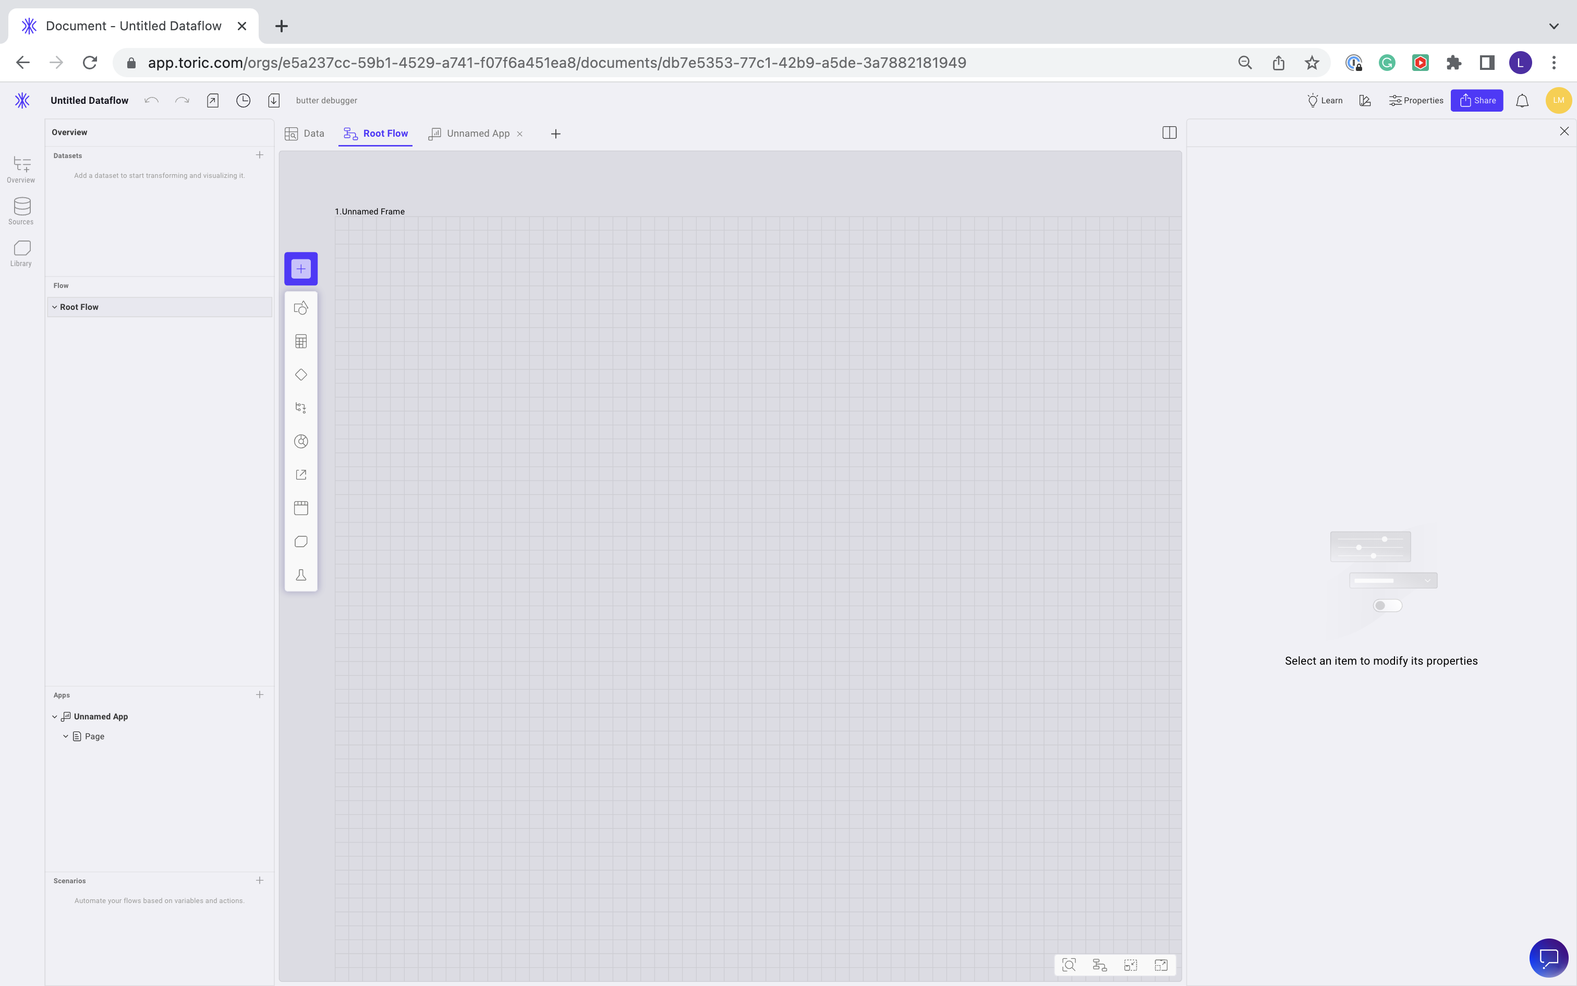
Task: Select the Page item in Apps
Action: coord(94,736)
